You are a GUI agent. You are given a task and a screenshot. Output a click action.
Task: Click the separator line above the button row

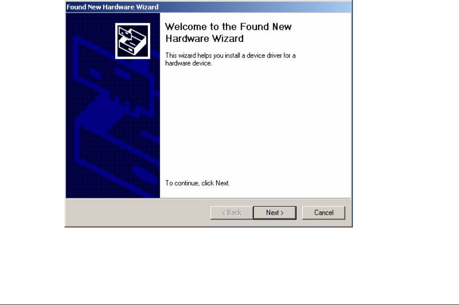coord(208,199)
